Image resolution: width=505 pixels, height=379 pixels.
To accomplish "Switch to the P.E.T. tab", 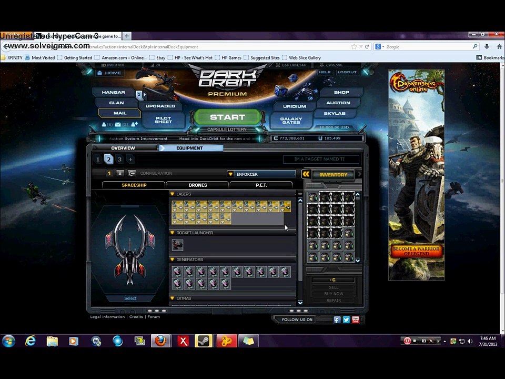I will coord(261,185).
